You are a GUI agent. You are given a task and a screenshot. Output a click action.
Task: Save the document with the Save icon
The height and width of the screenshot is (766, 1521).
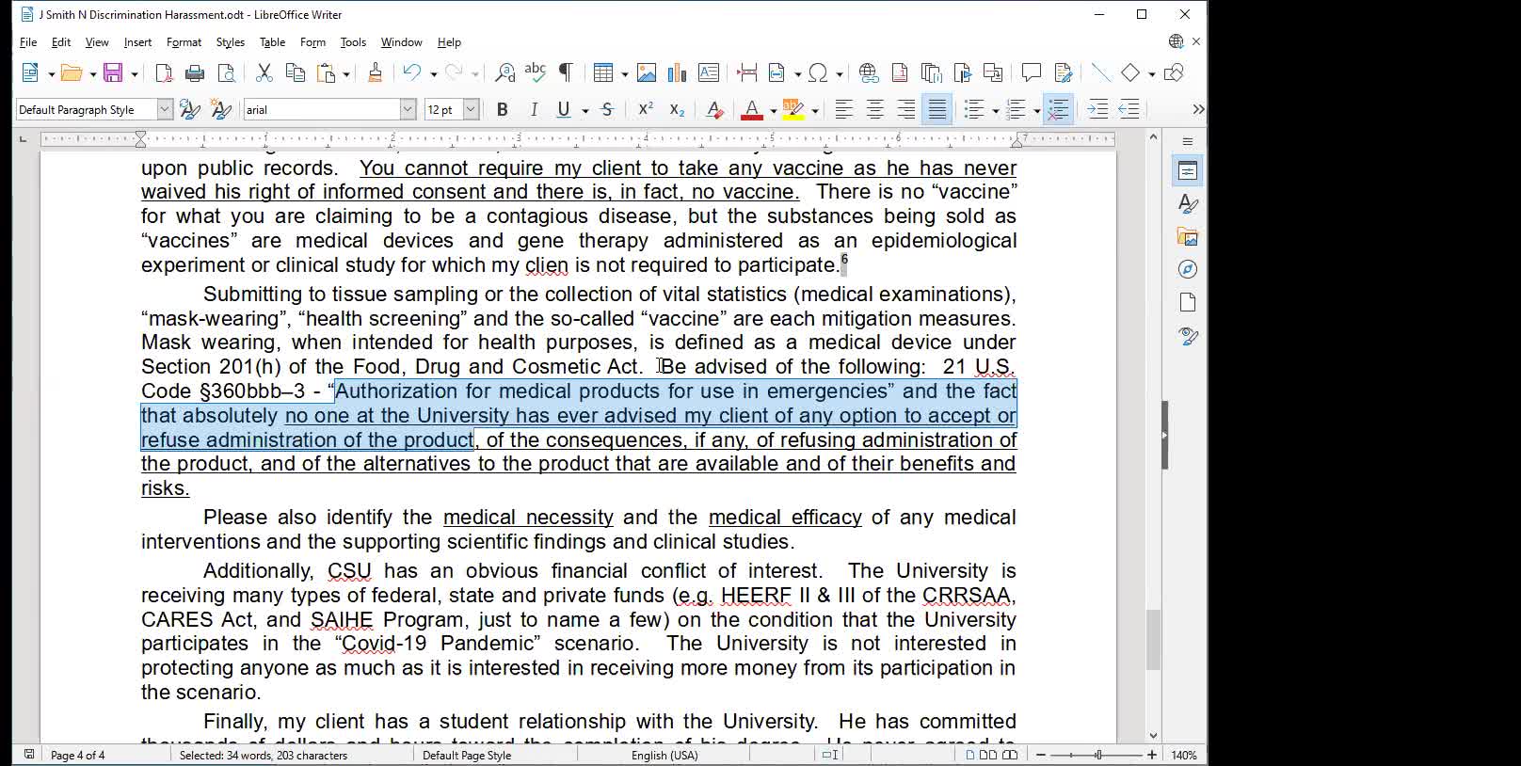(x=114, y=73)
